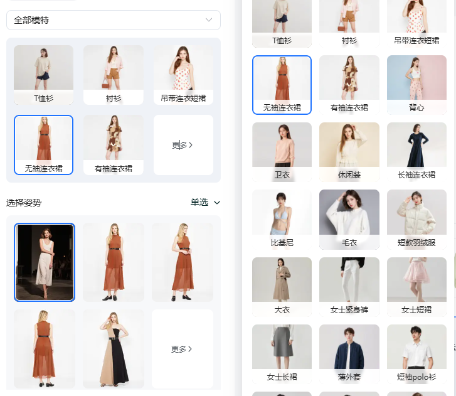Choose 短款羽绒服 category card
Screen dimensions: 456x396
click(x=416, y=220)
